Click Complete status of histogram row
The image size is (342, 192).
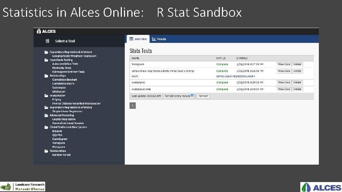coord(222,64)
